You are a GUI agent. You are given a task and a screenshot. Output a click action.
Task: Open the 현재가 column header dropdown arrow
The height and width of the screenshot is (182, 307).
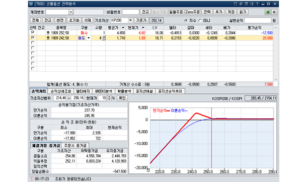[143, 28]
